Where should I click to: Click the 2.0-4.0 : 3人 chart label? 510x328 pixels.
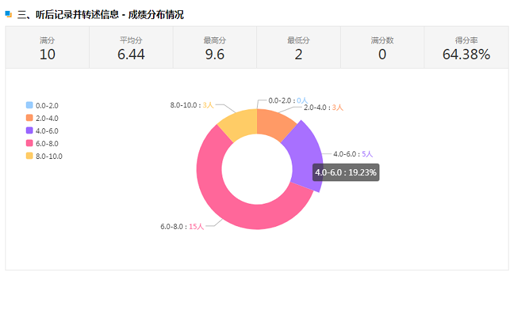click(x=323, y=107)
